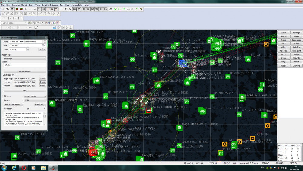Image resolution: width=303 pixels, height=171 pixels.
Task: Click the green dot toolbar icon
Action: point(124,9)
